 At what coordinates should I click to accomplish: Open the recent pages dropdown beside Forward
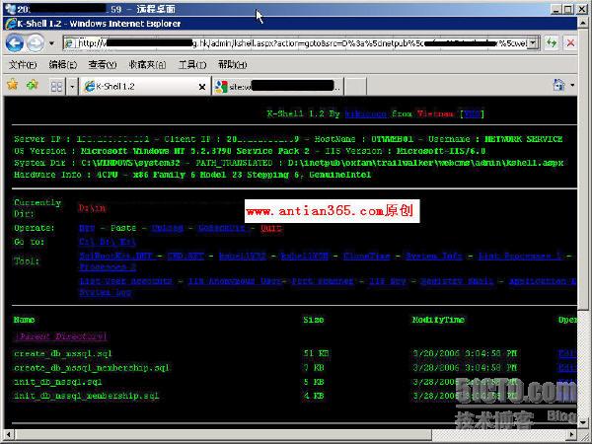(x=51, y=43)
